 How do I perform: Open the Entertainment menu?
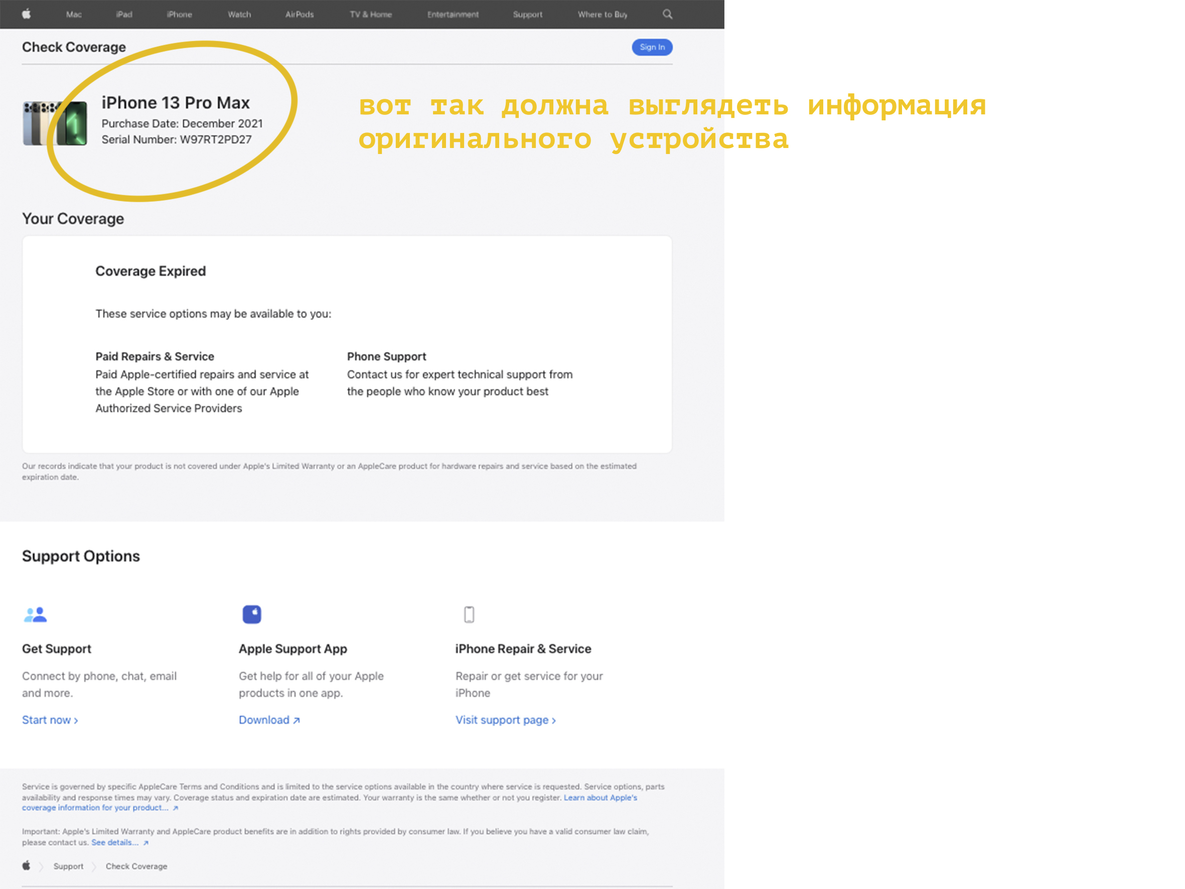pos(453,15)
